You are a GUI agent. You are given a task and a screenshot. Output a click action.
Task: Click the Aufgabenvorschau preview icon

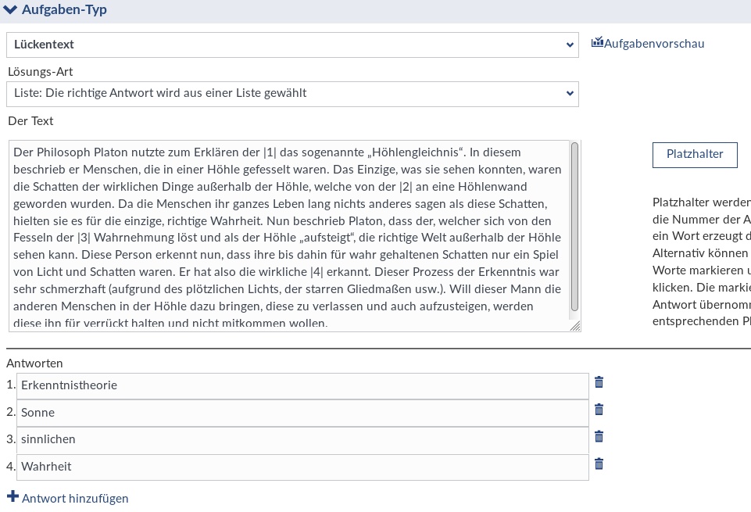597,43
